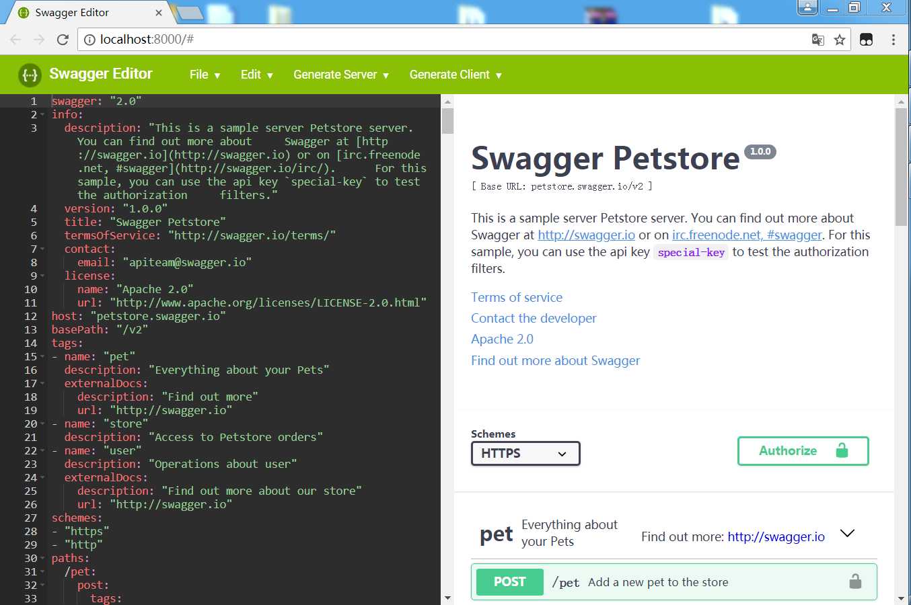Screen dimensions: 911x605
Task: Click the 1.0.0 version badge
Action: point(760,151)
